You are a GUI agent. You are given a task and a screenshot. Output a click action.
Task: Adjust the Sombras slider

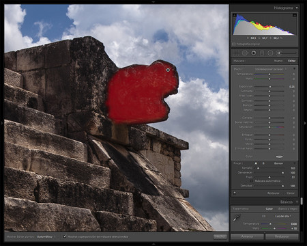[269, 100]
